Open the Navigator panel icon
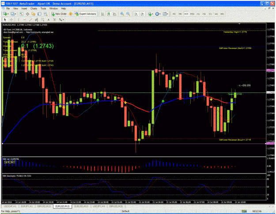This screenshot has height=214, width=276. coord(33,14)
